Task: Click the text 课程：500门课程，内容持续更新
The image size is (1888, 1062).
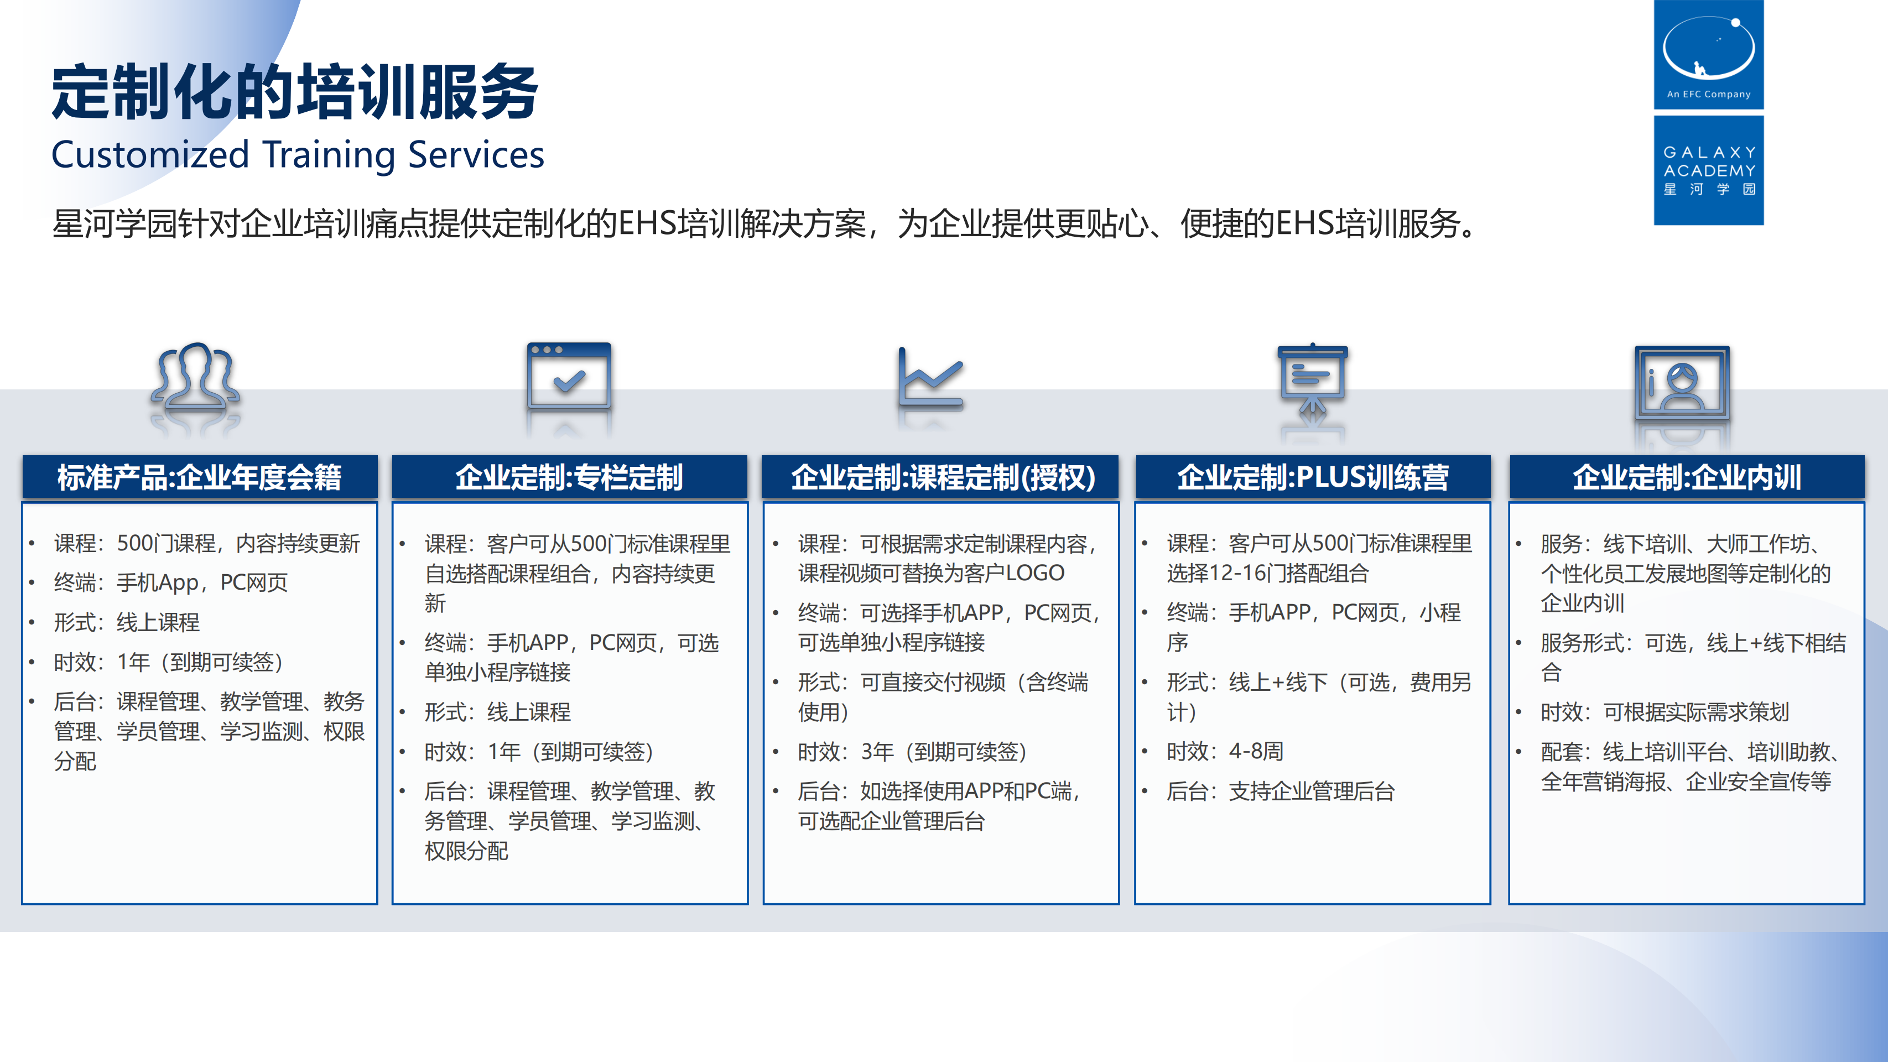Action: pos(207,543)
